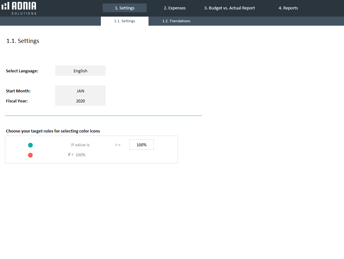The image size is (344, 259).
Task: Select the 1.1. Settings sub-tab
Action: tap(125, 21)
